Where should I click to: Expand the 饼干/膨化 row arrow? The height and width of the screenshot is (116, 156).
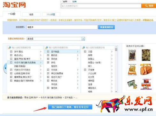(41, 52)
